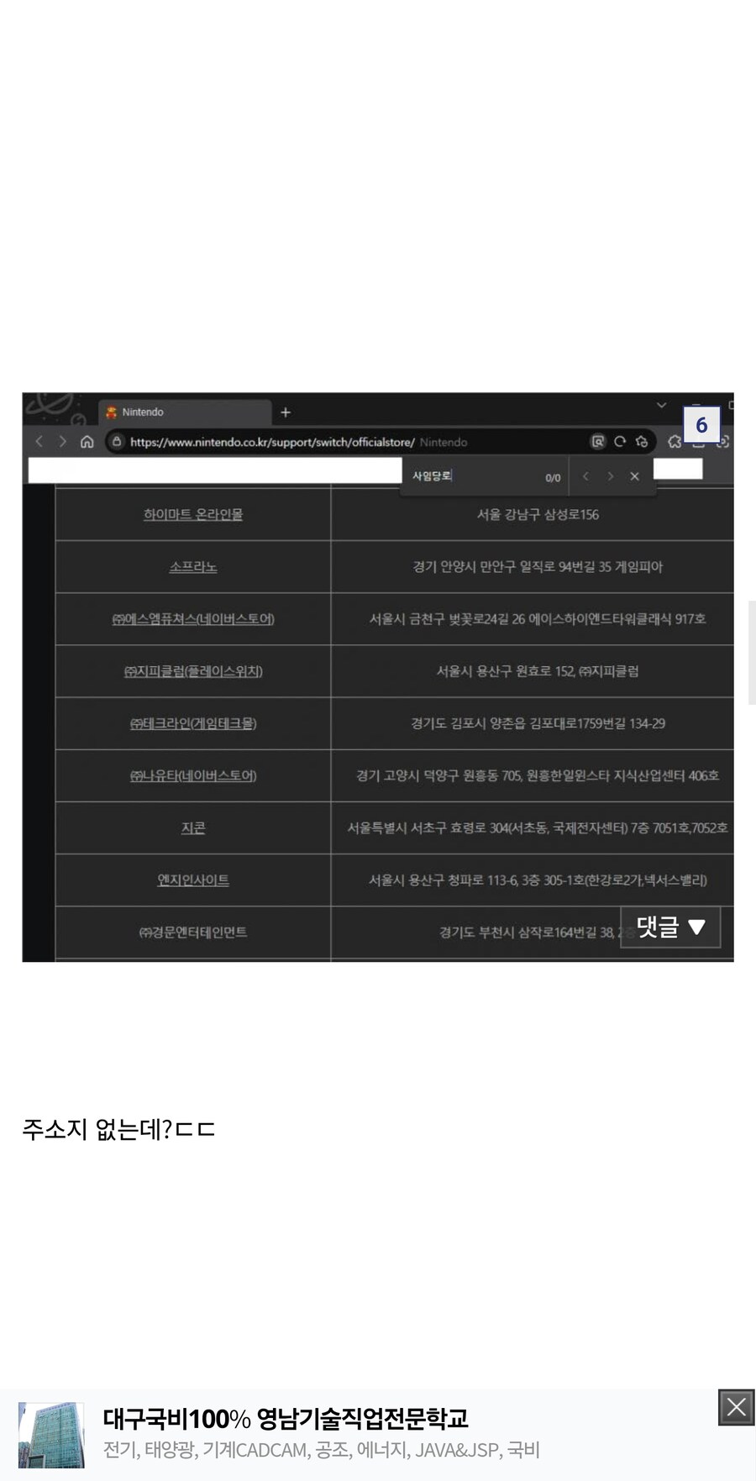Click the new tab plus icon
Viewport: 756px width, 1481px height.
pos(286,412)
